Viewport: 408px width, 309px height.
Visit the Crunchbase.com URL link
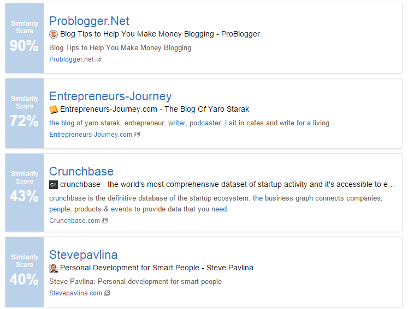click(x=74, y=221)
